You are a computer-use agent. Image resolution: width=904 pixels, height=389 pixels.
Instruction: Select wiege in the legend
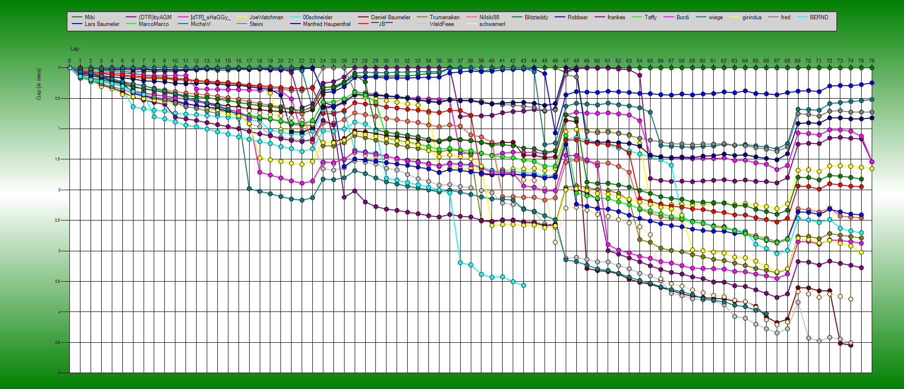716,17
